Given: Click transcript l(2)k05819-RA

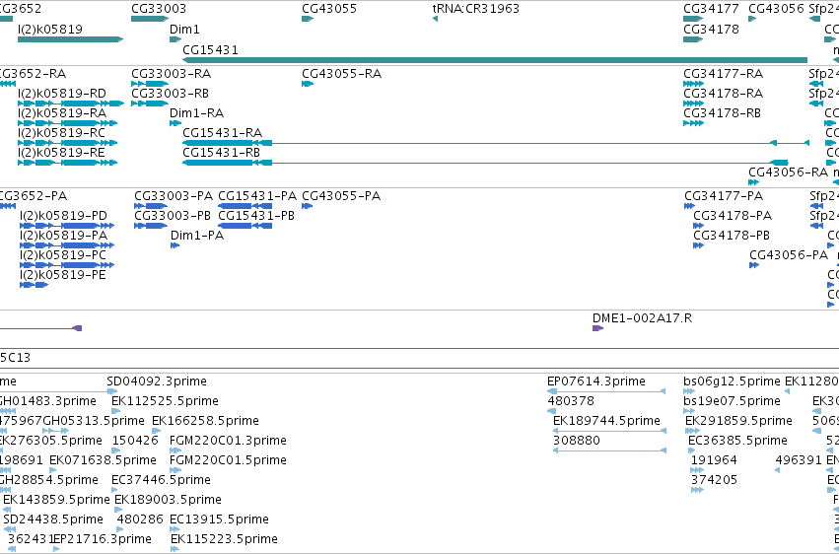Looking at the screenshot, I should pyautogui.click(x=62, y=113).
